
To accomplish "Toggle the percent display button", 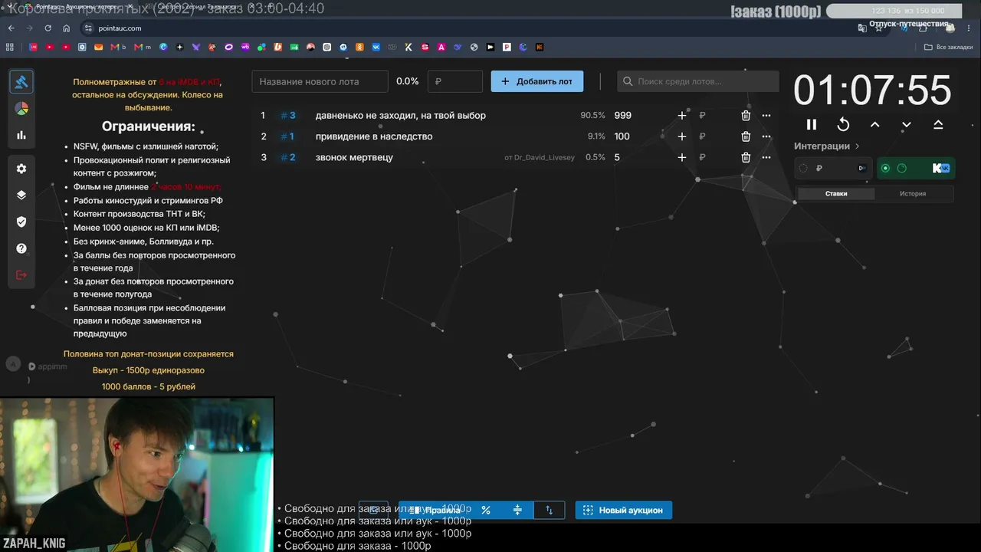I will (x=486, y=510).
